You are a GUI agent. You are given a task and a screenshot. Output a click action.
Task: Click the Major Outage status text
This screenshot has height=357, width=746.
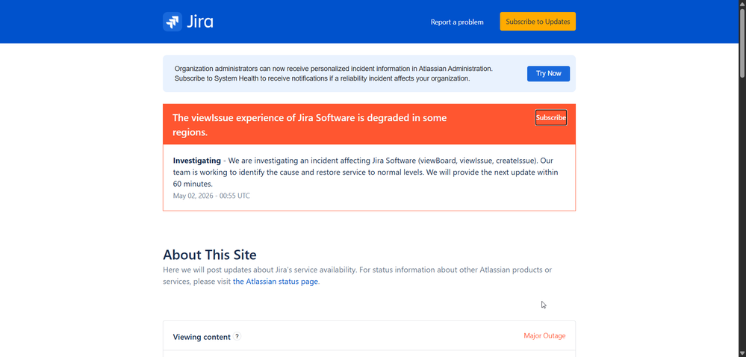pos(544,335)
